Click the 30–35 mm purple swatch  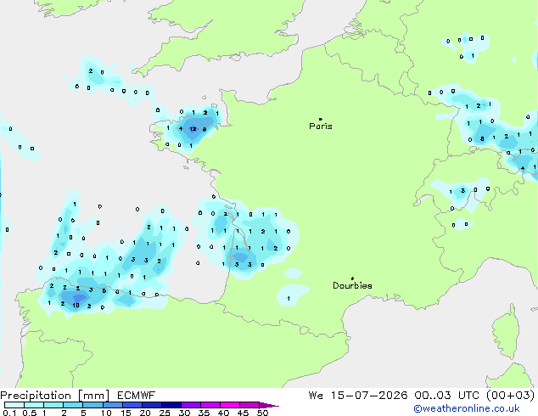(x=190, y=405)
